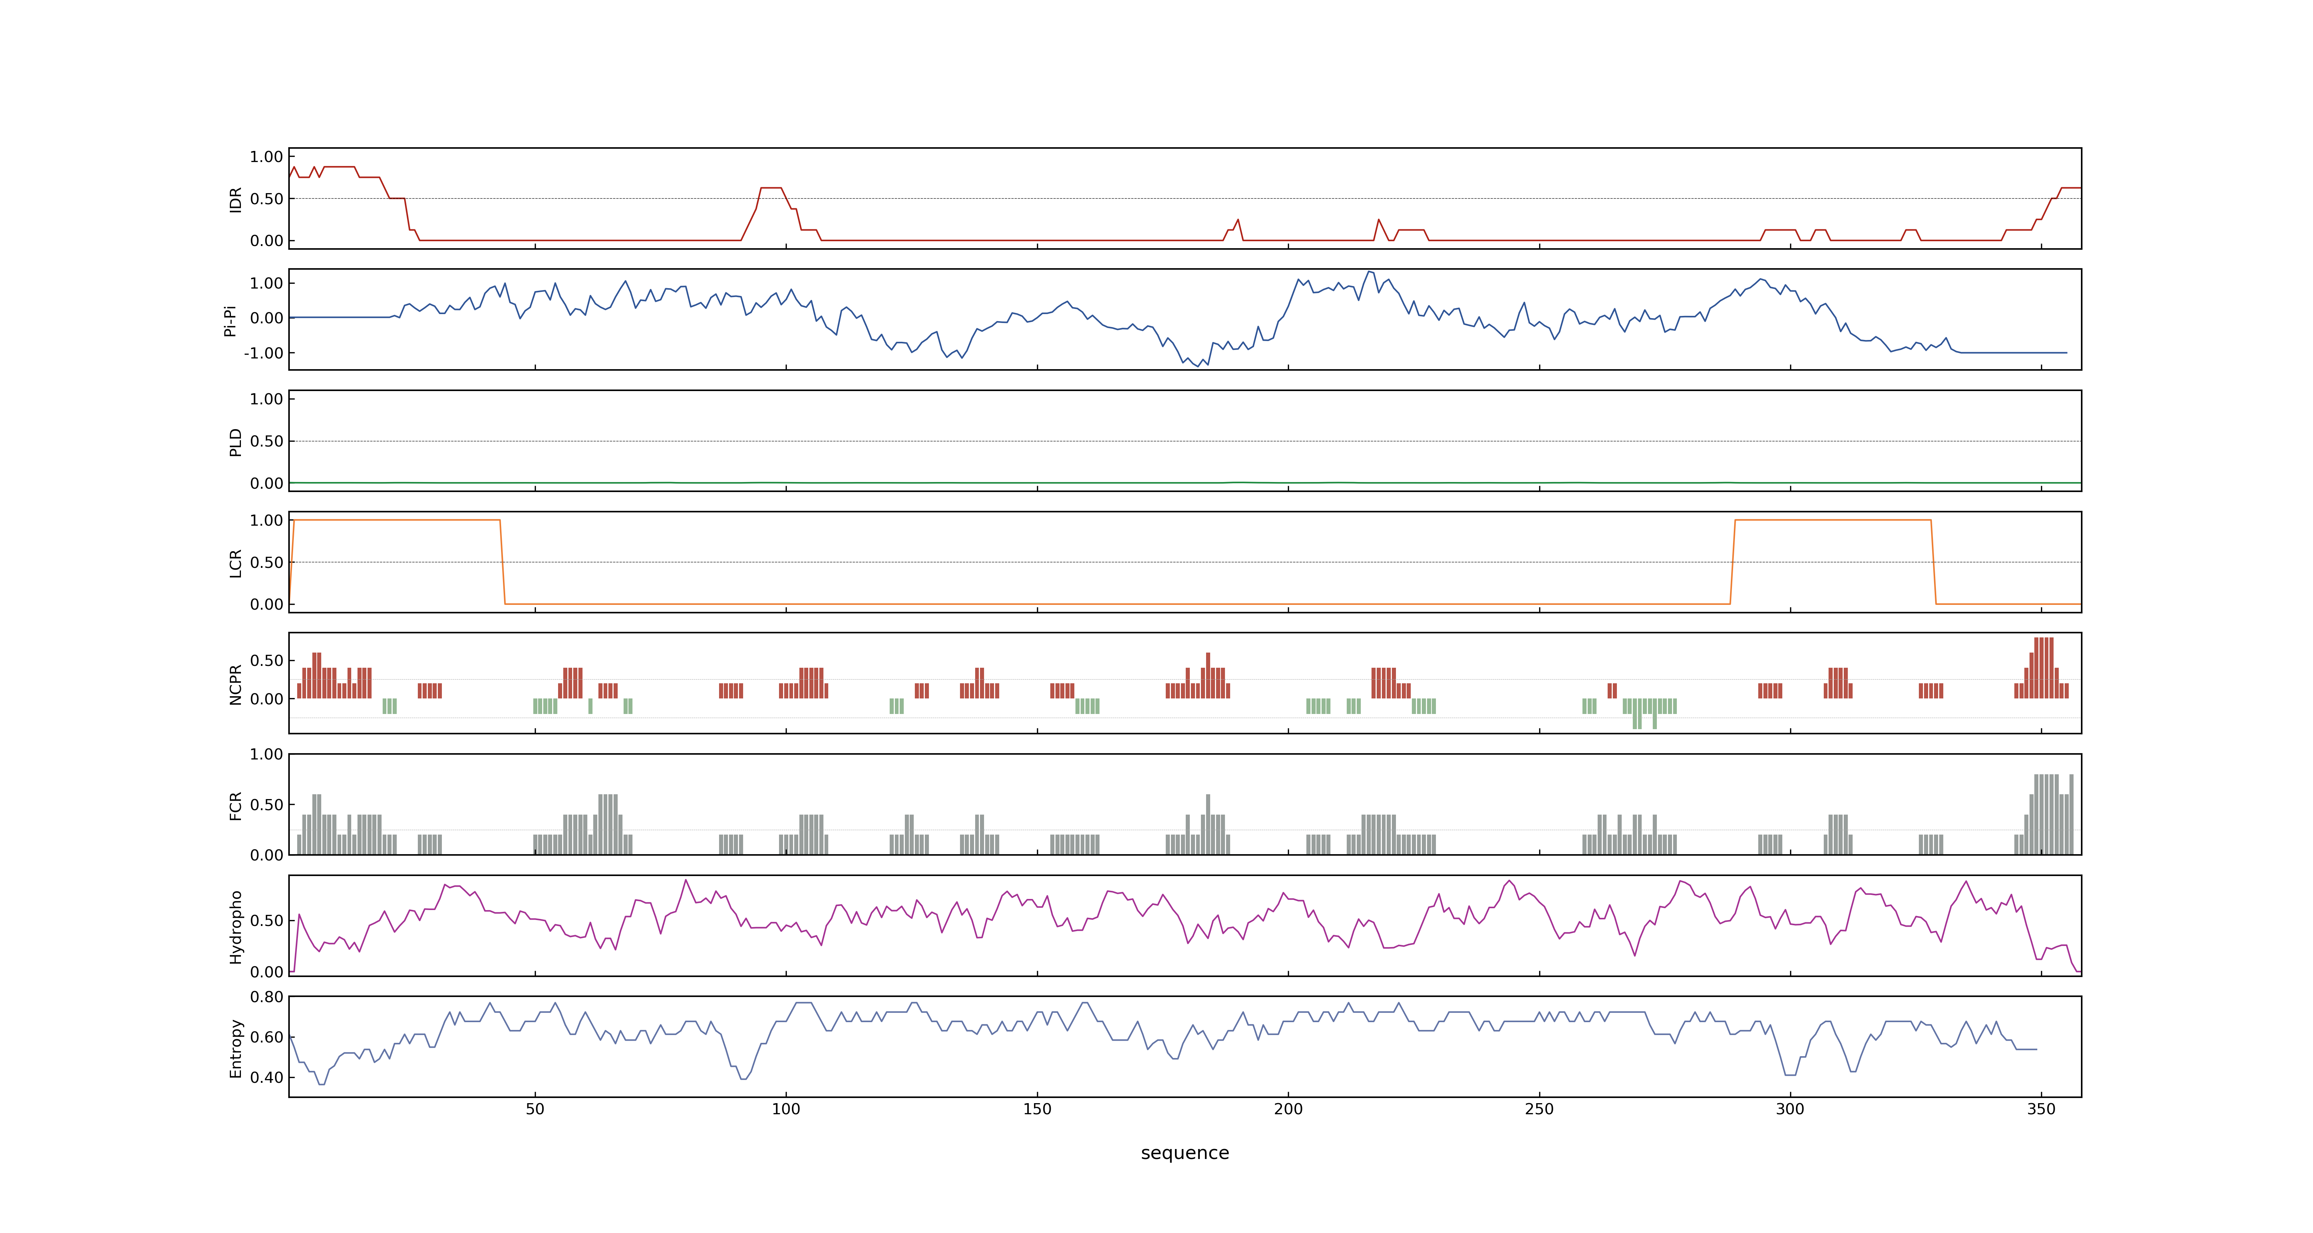2313x1233 pixels.
Task: Click the IDR y-axis label
Action: (236, 199)
